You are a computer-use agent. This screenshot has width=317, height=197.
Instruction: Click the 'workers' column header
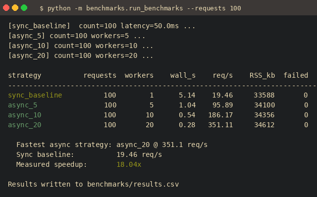[x=139, y=75]
